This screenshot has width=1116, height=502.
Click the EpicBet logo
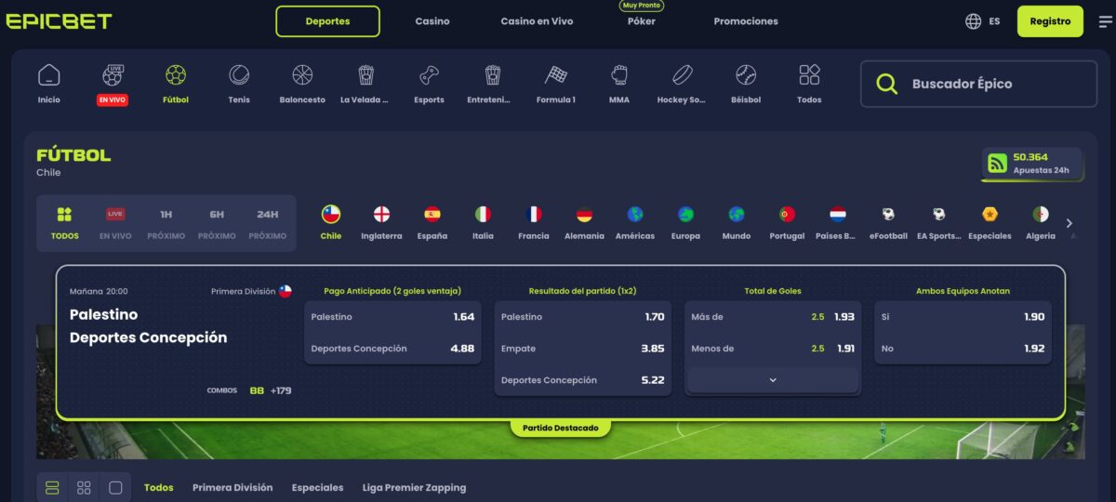59,20
